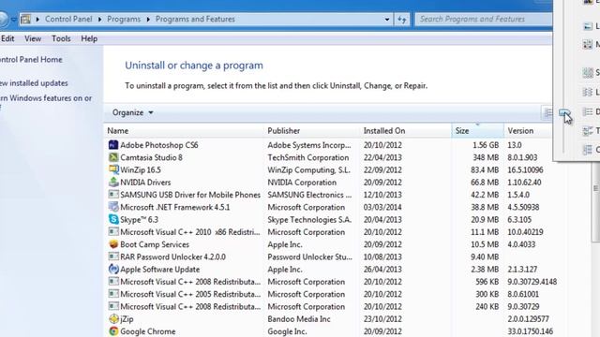Open the Help menu
Screen dimensions: 600x337
point(89,38)
